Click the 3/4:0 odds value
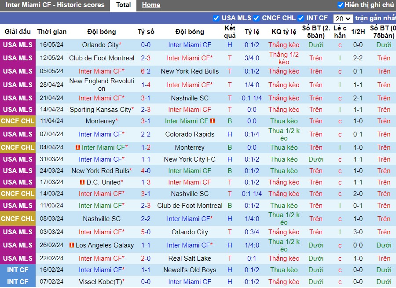This screenshot has width=396, height=288. pos(252,58)
